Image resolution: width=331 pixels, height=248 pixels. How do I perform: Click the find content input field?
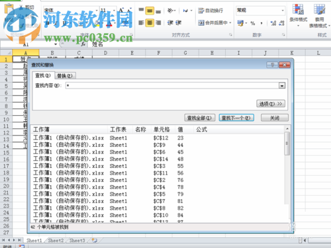pyautogui.click(x=172, y=85)
